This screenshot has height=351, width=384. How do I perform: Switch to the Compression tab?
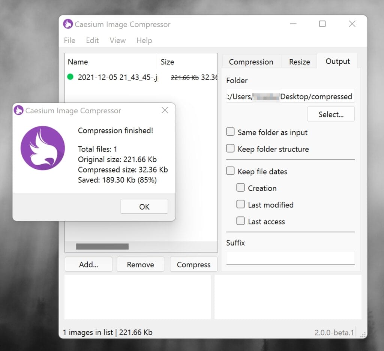click(251, 61)
